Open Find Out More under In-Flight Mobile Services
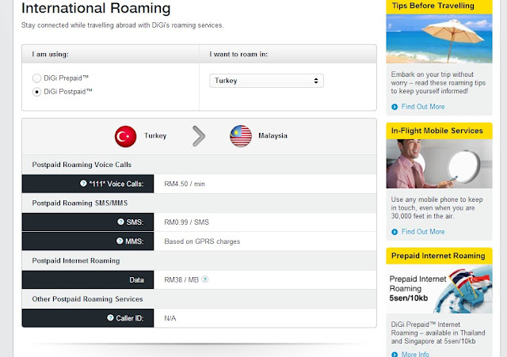 423,232
